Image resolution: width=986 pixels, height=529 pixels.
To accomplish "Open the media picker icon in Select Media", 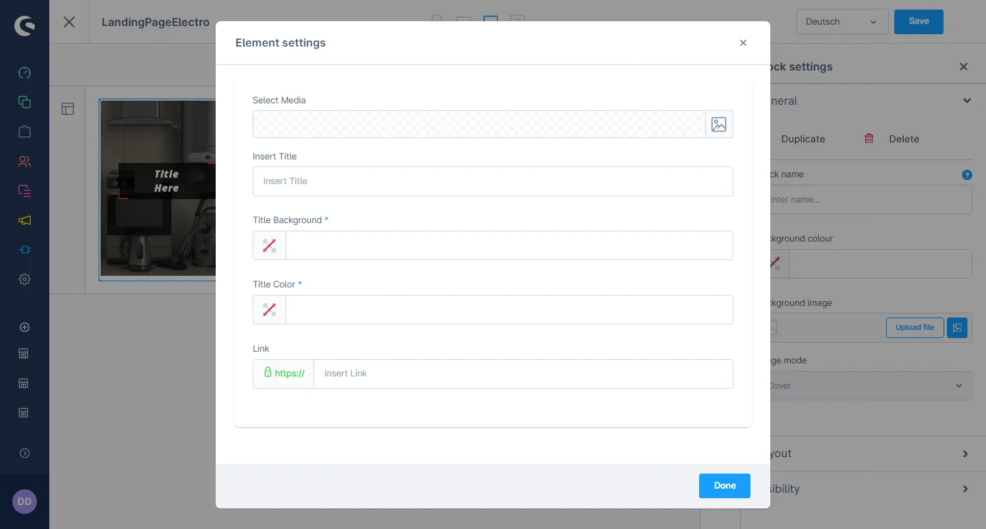I will pyautogui.click(x=718, y=125).
